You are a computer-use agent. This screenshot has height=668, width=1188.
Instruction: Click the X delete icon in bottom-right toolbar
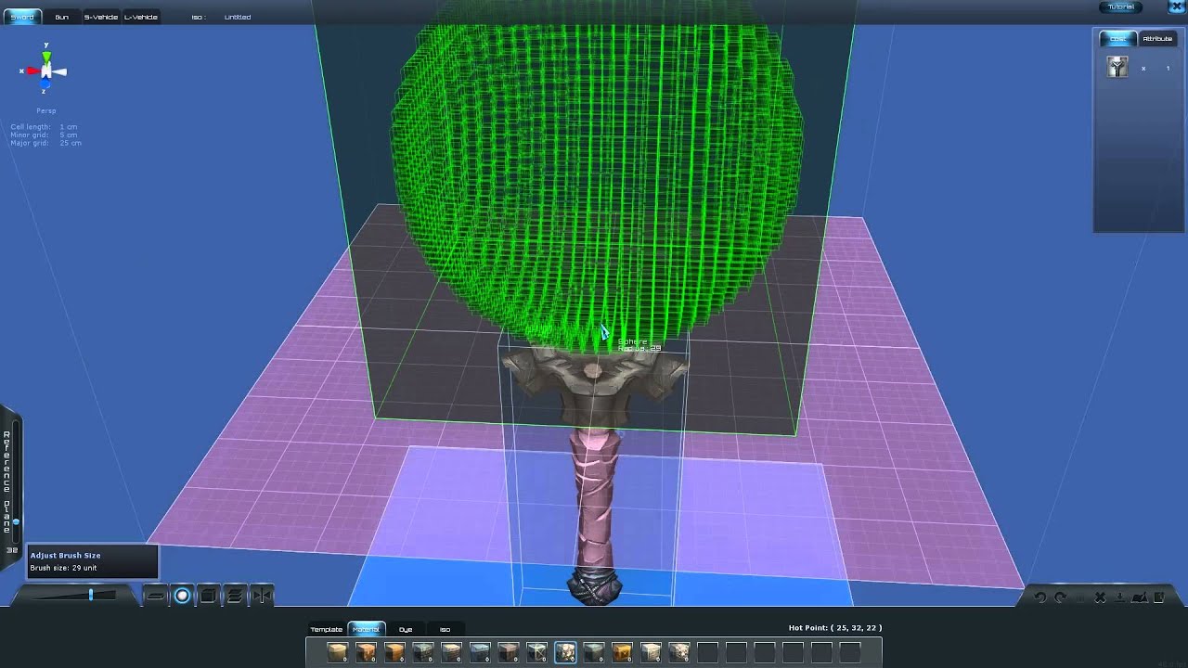[x=1100, y=597]
